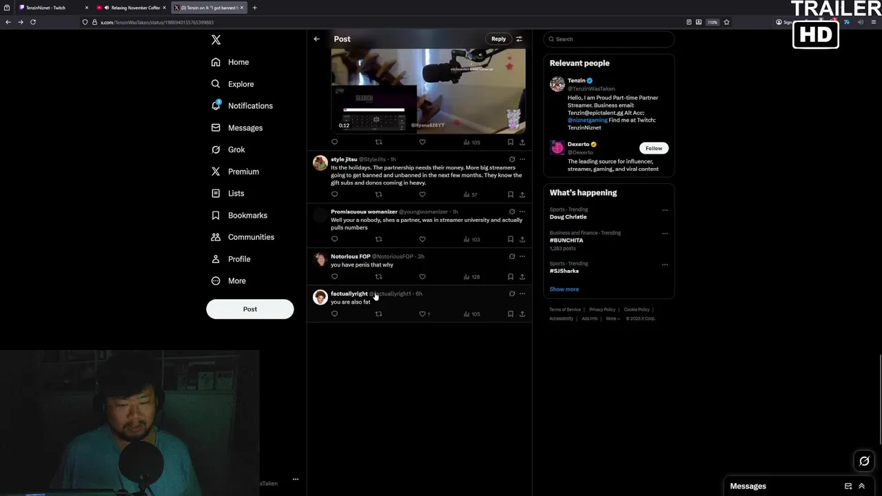
Task: Bookmark the main video post
Action: click(x=511, y=142)
